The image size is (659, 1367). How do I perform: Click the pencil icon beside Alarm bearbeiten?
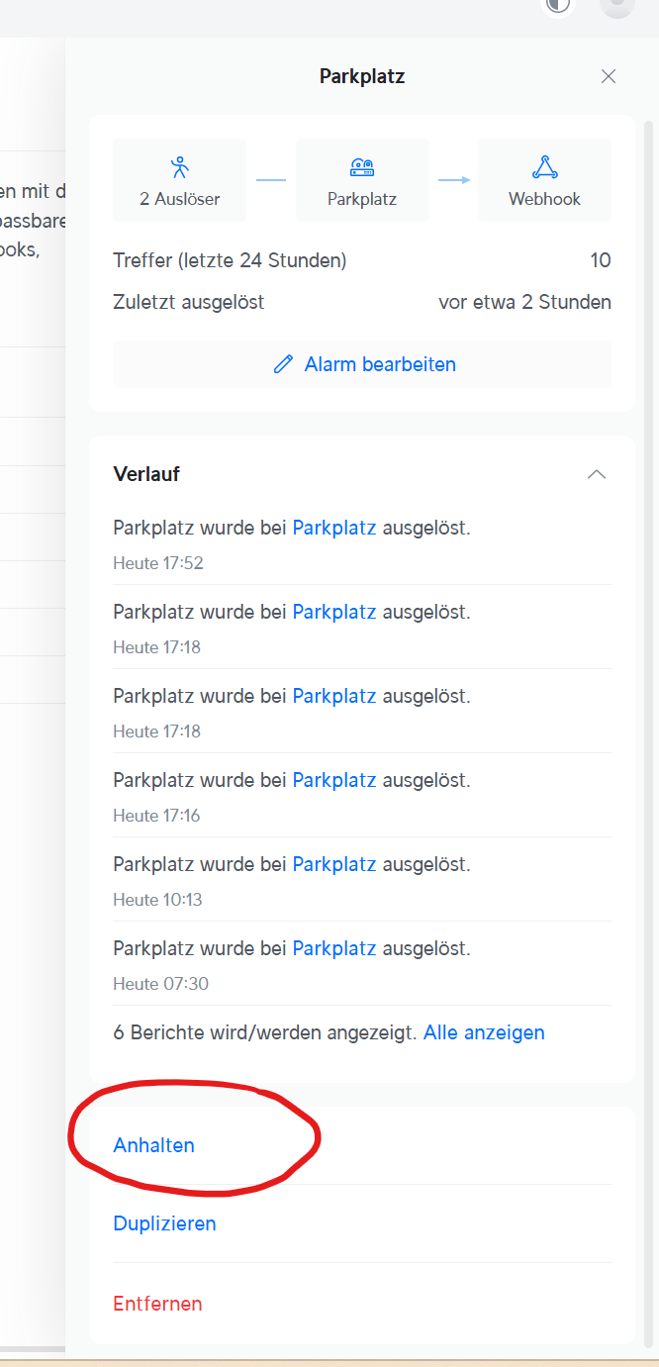tap(283, 364)
